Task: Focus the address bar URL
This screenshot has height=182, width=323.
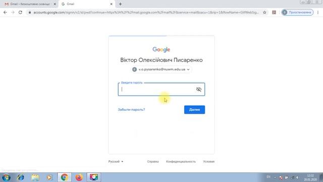Action: pyautogui.click(x=146, y=12)
